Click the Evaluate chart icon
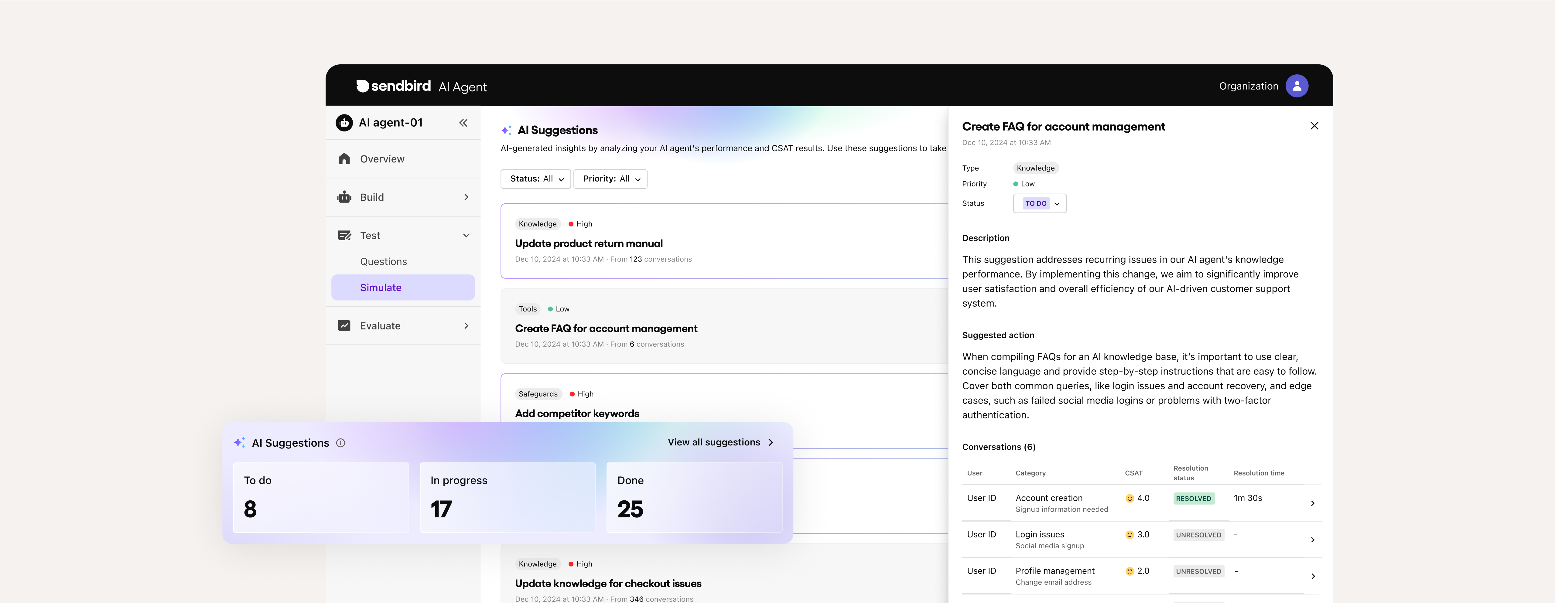This screenshot has height=603, width=1555. click(344, 326)
